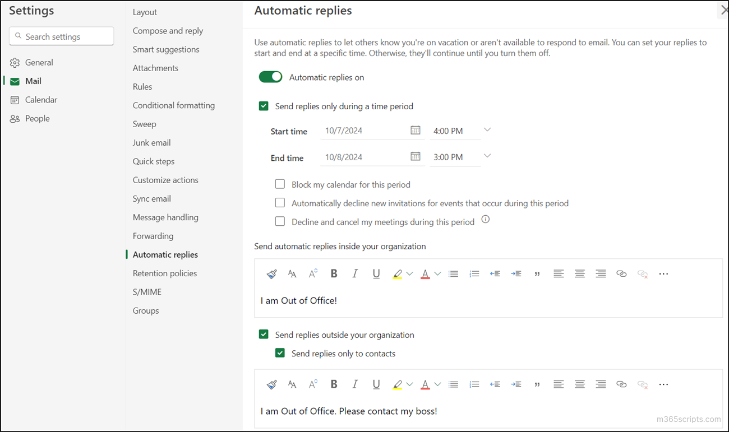The width and height of the screenshot is (729, 432).
Task: Open Junk email settings
Action: click(x=151, y=142)
